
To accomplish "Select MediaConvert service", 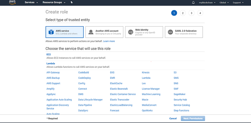I will click(x=149, y=105).
